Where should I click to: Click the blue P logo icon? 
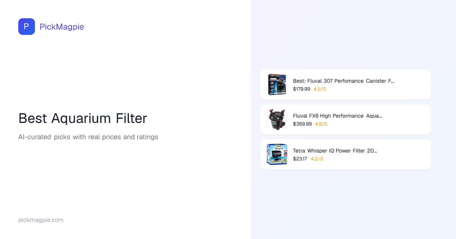(27, 27)
